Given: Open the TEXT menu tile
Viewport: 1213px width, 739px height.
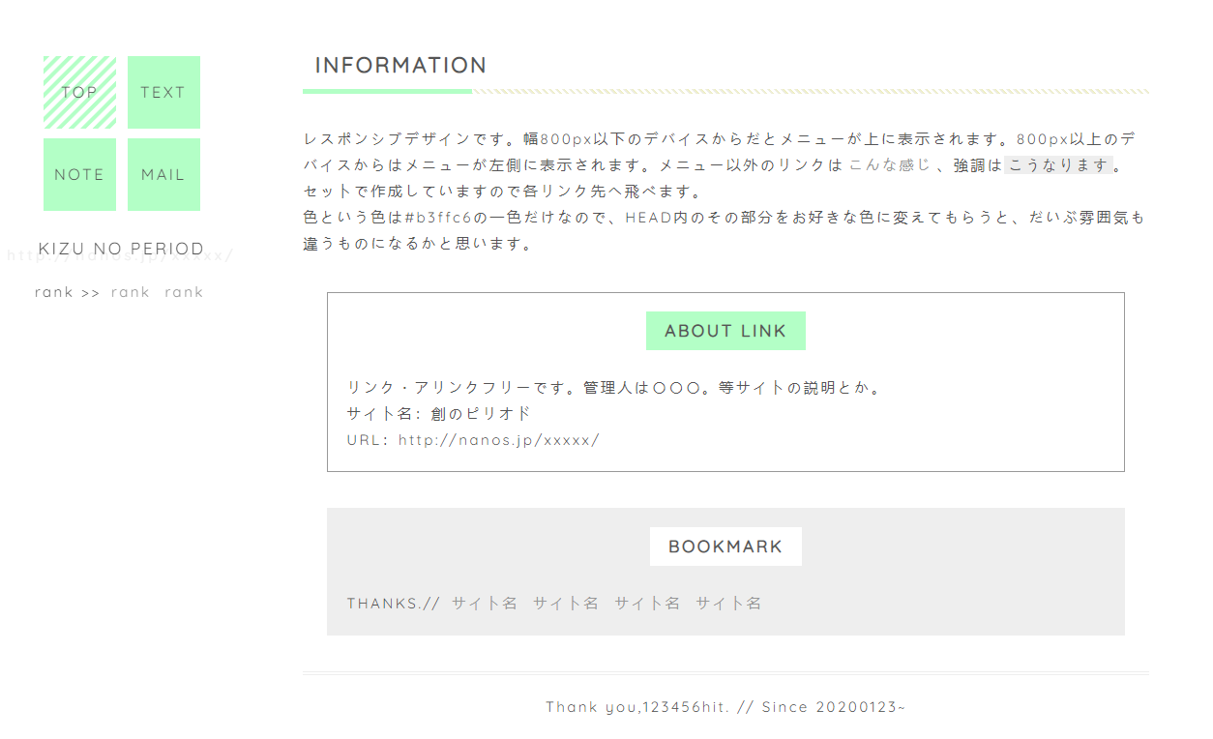Looking at the screenshot, I should click(x=163, y=93).
